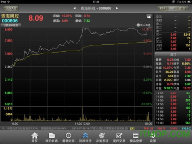
Task: Check iPad Wi-Fi status icon
Action: coord(8,2)
